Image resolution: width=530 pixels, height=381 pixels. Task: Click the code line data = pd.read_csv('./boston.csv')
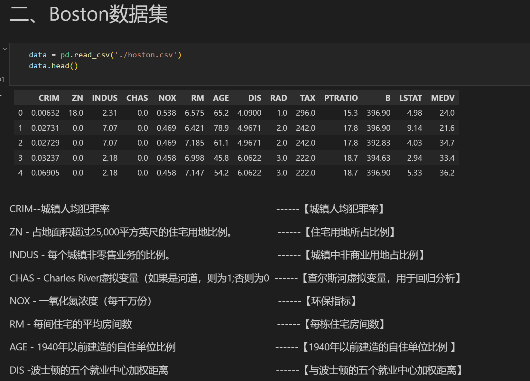pyautogui.click(x=105, y=55)
